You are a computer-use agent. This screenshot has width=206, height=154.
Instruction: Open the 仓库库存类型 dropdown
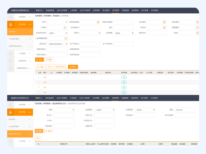[57, 33]
